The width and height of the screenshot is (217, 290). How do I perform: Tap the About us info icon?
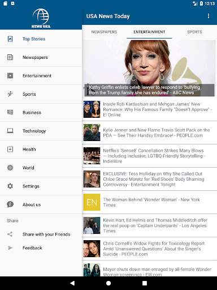point(10,204)
